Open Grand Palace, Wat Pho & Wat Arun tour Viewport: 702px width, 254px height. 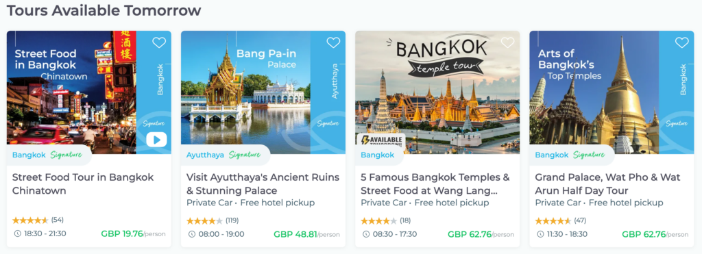pos(607,183)
